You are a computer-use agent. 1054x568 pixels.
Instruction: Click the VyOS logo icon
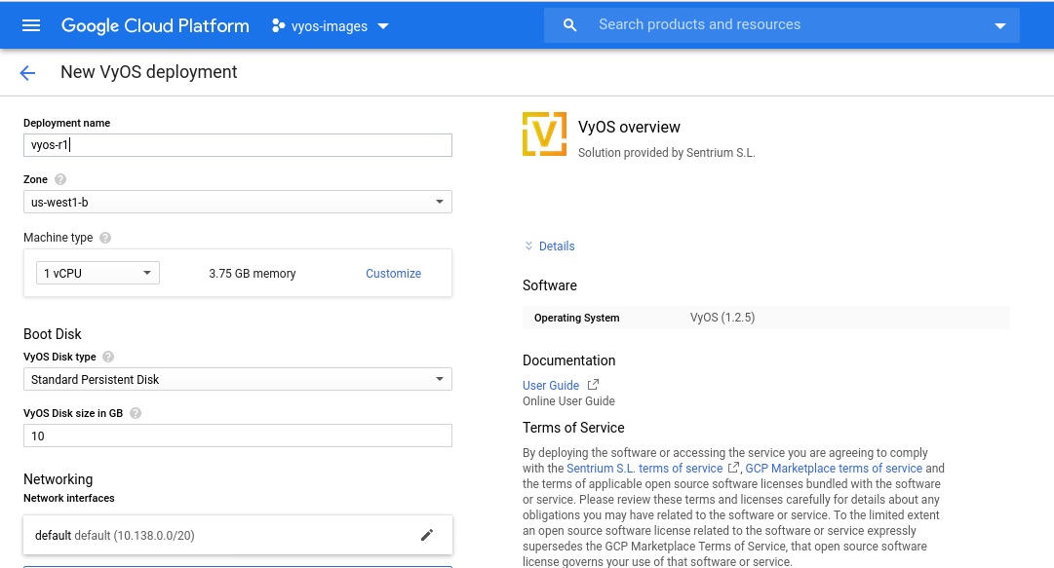[544, 134]
